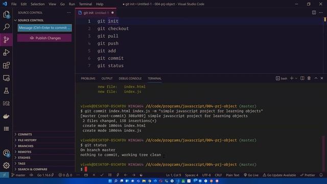
Task: Change Plain Text language mode
Action: 232,175
